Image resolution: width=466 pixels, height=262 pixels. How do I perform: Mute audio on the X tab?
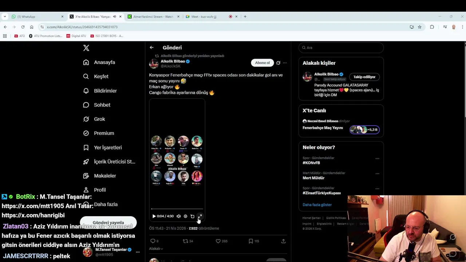tap(114, 16)
